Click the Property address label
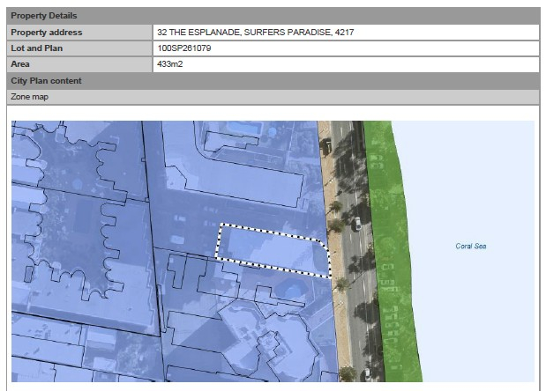The width and height of the screenshot is (546, 391). (47, 33)
